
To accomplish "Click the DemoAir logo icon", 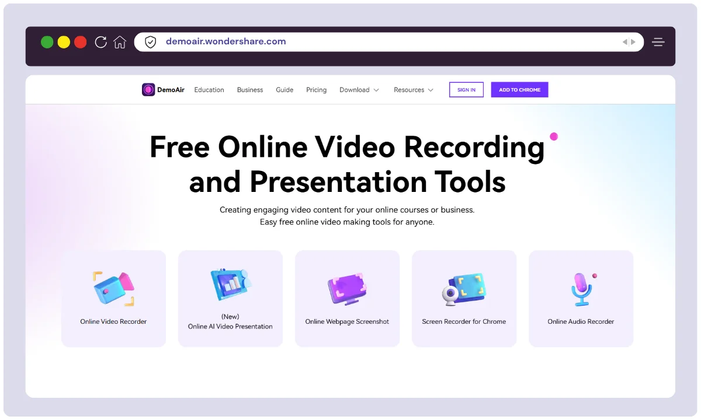I will (x=148, y=90).
